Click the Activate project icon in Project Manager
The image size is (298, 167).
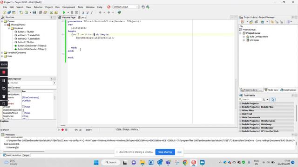pyautogui.click(x=243, y=22)
